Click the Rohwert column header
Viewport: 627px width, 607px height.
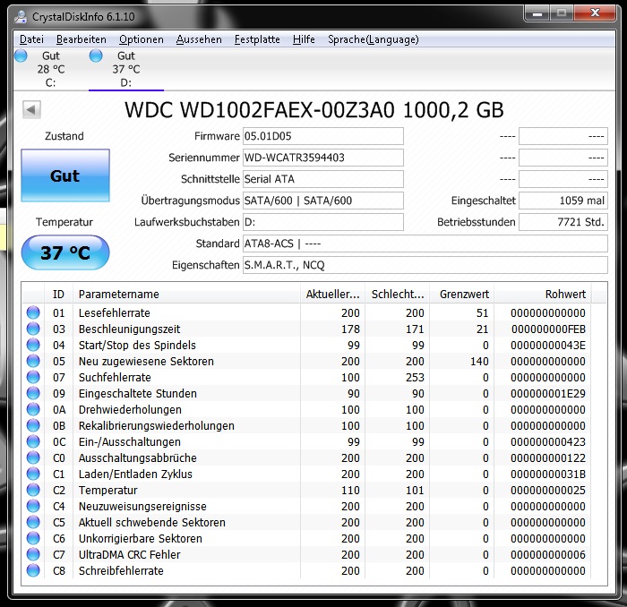[543, 295]
